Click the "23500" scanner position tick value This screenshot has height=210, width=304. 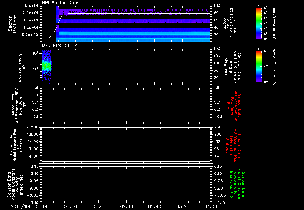click(32, 127)
